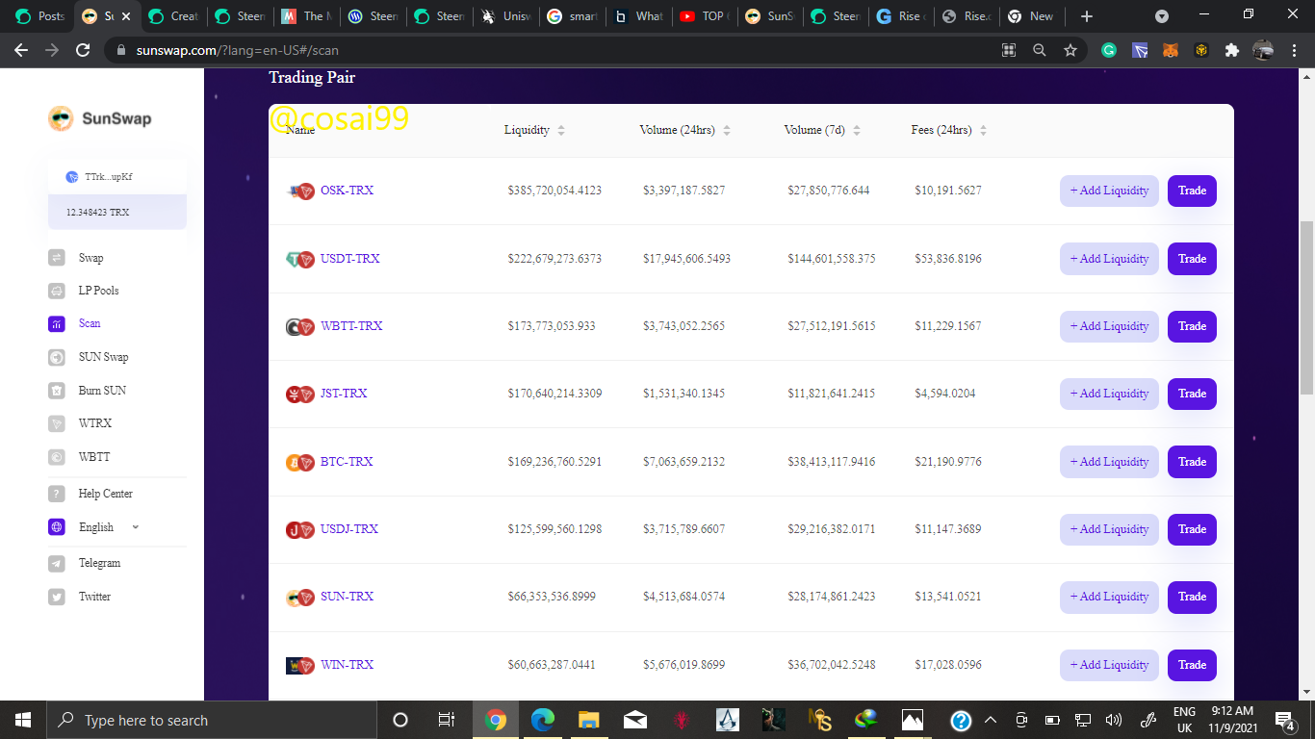1315x739 pixels.
Task: Open the Windows notification center
Action: (1284, 720)
